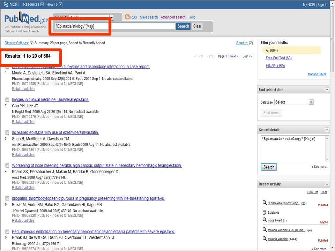Click the magnifier icon beside malaria vaccine AND (Huma...
Viewport: 335px width, 251px height.
click(265, 230)
